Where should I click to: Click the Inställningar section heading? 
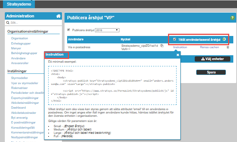point(17,71)
